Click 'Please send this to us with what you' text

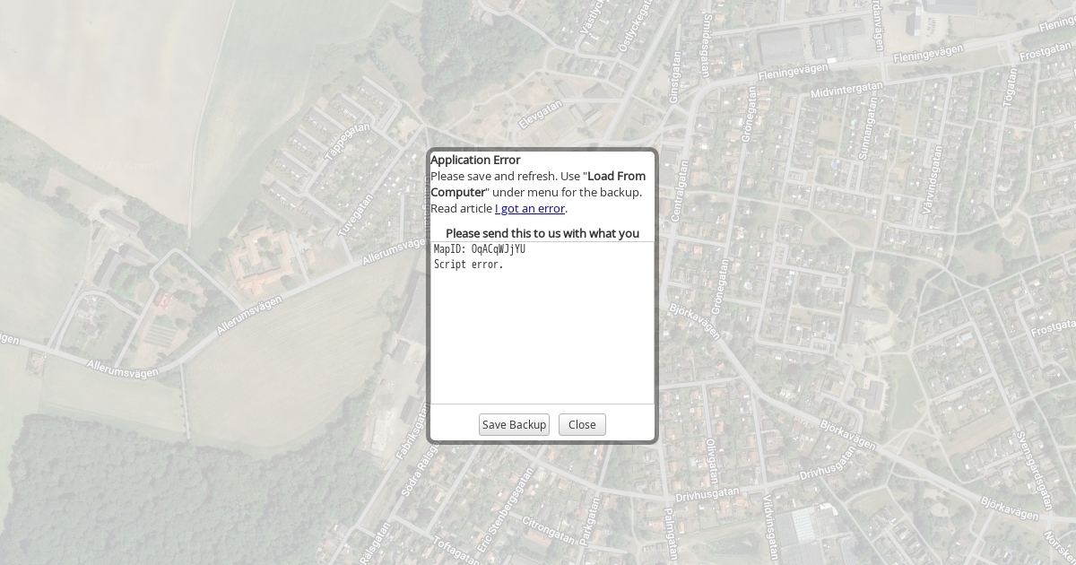tap(542, 233)
